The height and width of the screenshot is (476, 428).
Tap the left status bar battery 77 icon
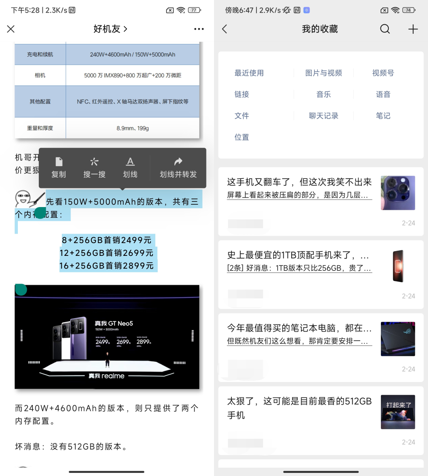(x=194, y=10)
